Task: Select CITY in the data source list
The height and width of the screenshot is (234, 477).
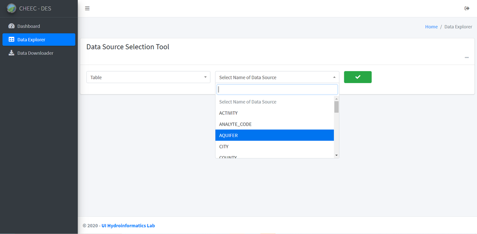Action: [274, 147]
